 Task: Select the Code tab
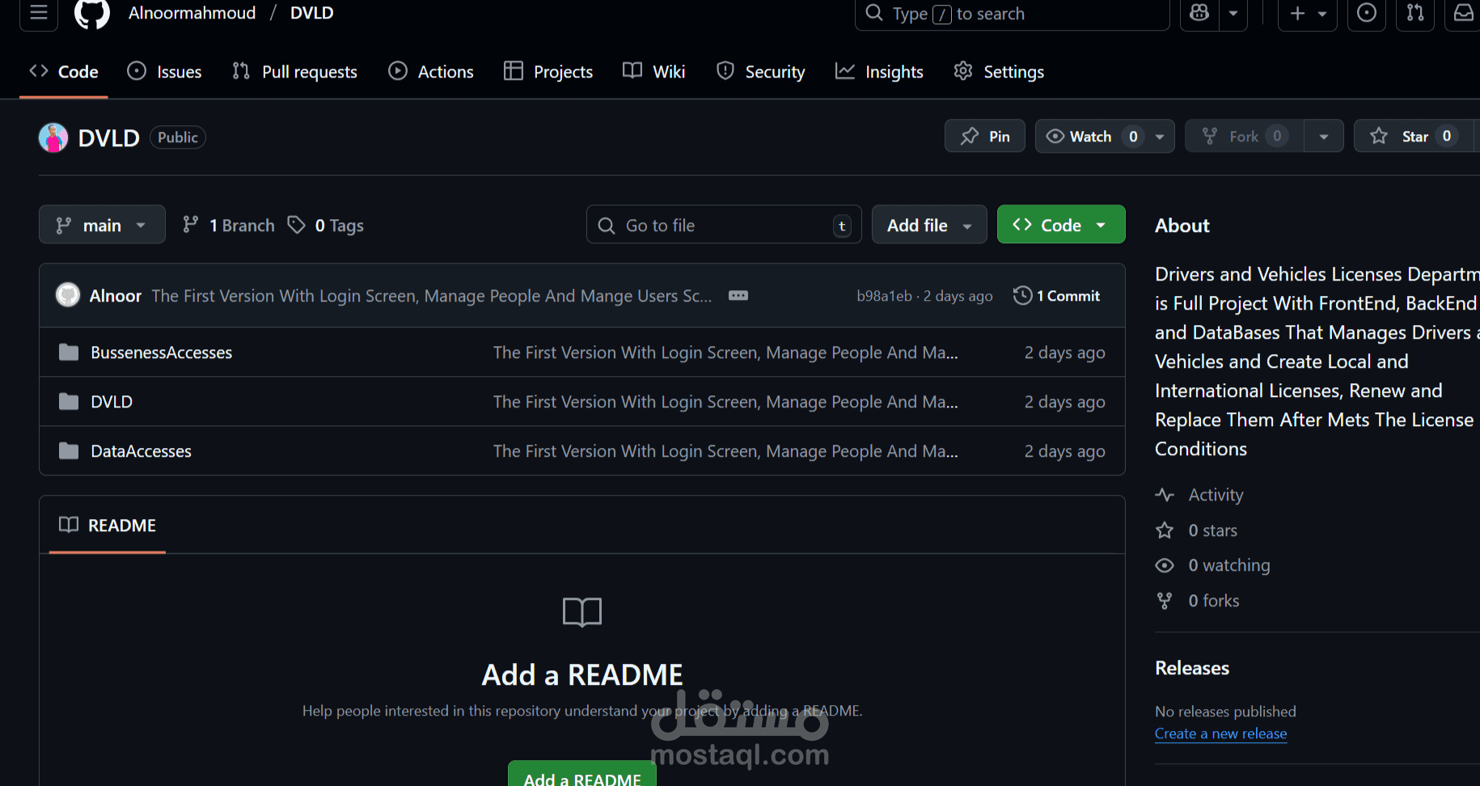pyautogui.click(x=64, y=72)
